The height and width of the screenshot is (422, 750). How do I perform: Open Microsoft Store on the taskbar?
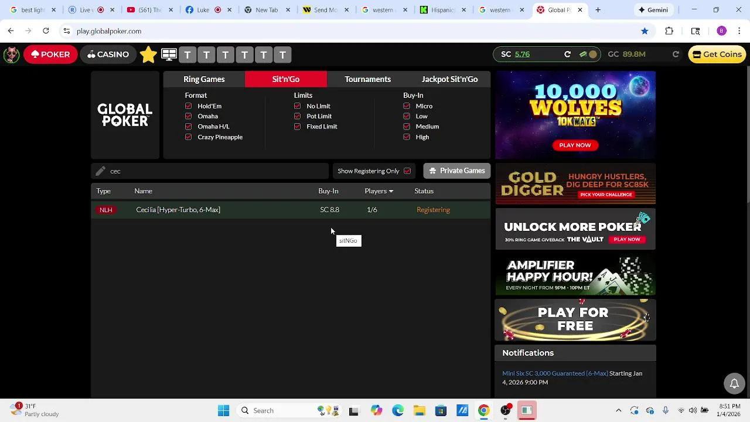pos(441,411)
